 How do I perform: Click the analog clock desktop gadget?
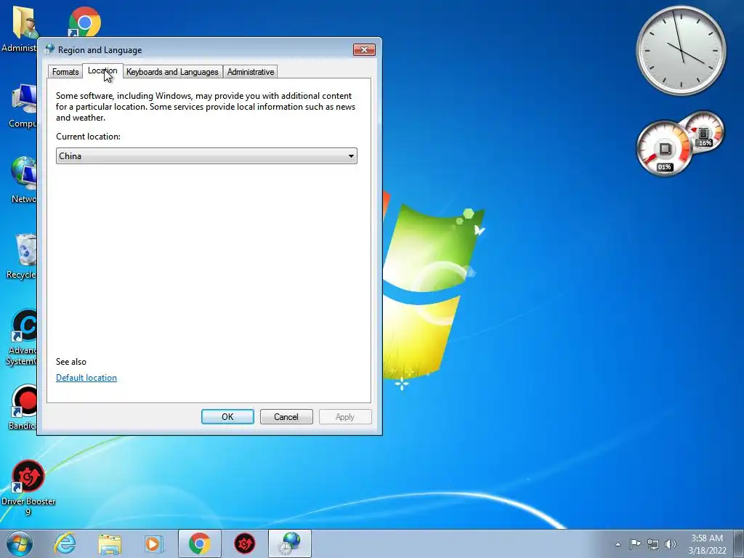click(x=682, y=50)
